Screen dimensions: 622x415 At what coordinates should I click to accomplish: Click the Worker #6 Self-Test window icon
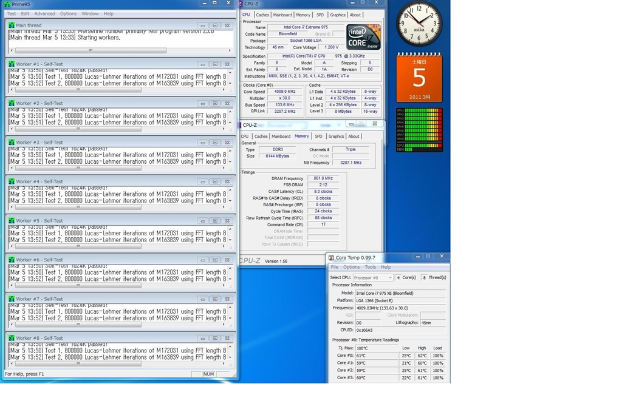coord(12,260)
